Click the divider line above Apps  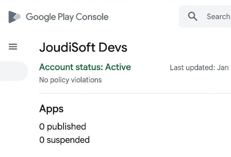pos(135,93)
